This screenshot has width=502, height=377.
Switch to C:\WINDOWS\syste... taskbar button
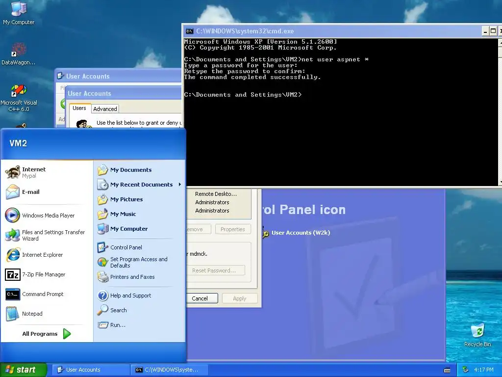pyautogui.click(x=170, y=370)
